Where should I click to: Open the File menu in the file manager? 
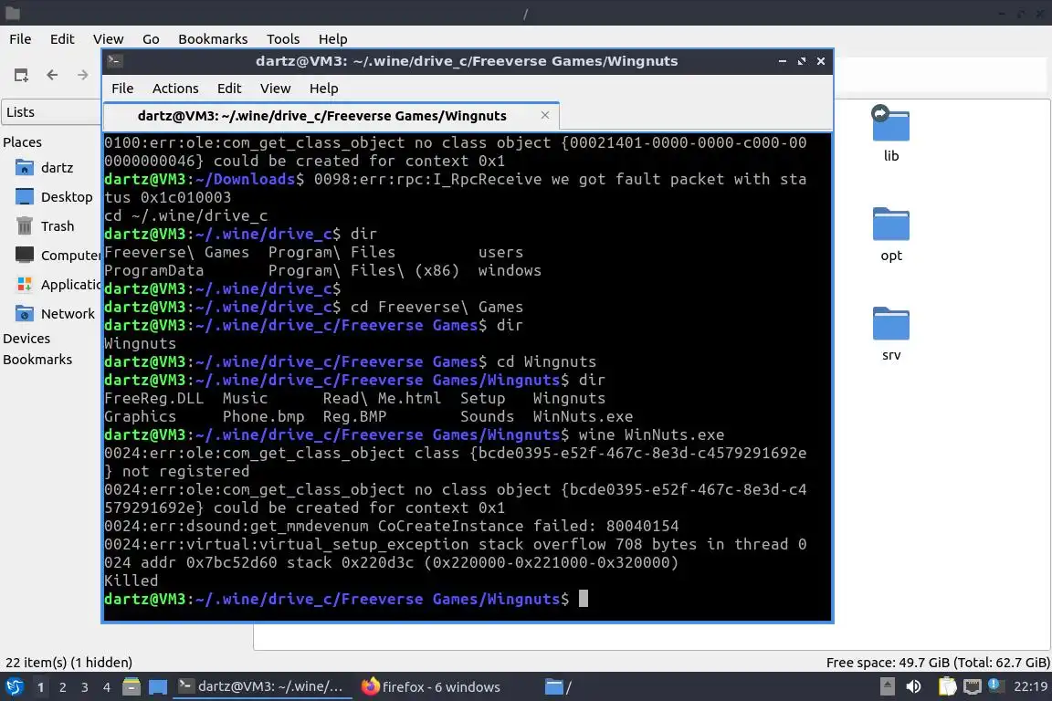(20, 39)
